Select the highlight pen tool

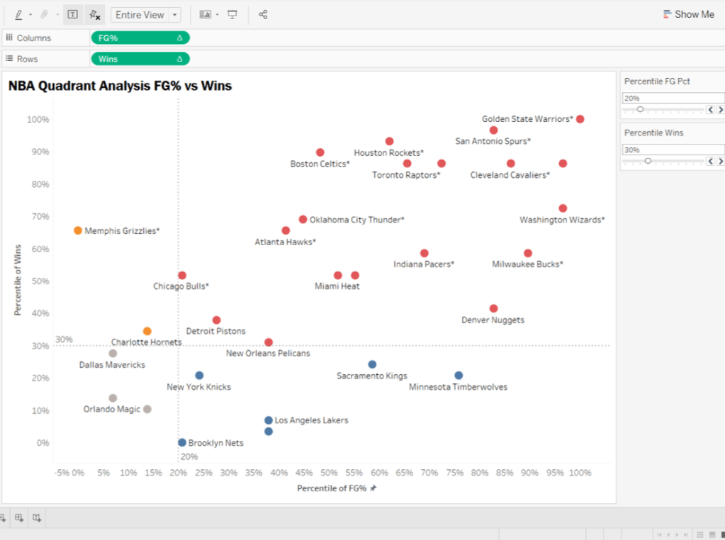[19, 14]
